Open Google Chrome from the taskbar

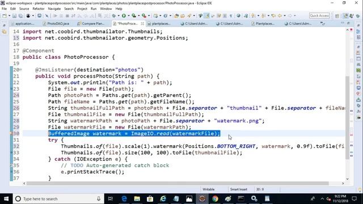tap(215, 199)
